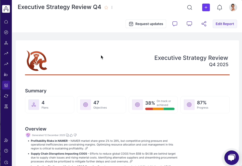Favorite the report with star icon

pos(106,7)
